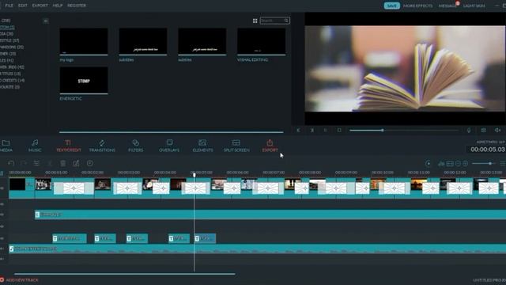Click the Redo arrow in timeline toolbar
Image resolution: width=506 pixels, height=285 pixels.
click(x=24, y=163)
